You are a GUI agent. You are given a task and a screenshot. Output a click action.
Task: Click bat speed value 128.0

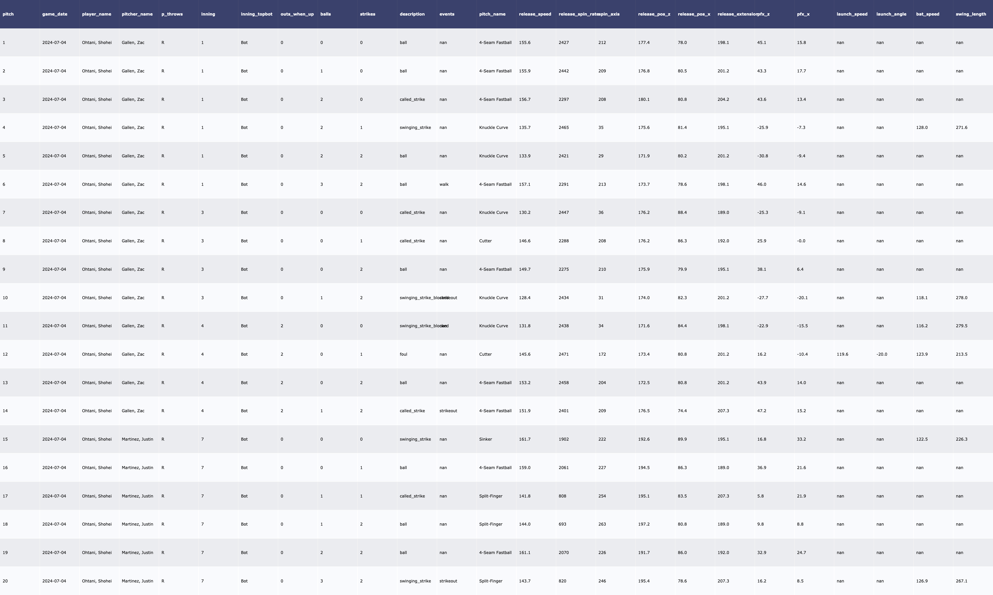coord(922,128)
